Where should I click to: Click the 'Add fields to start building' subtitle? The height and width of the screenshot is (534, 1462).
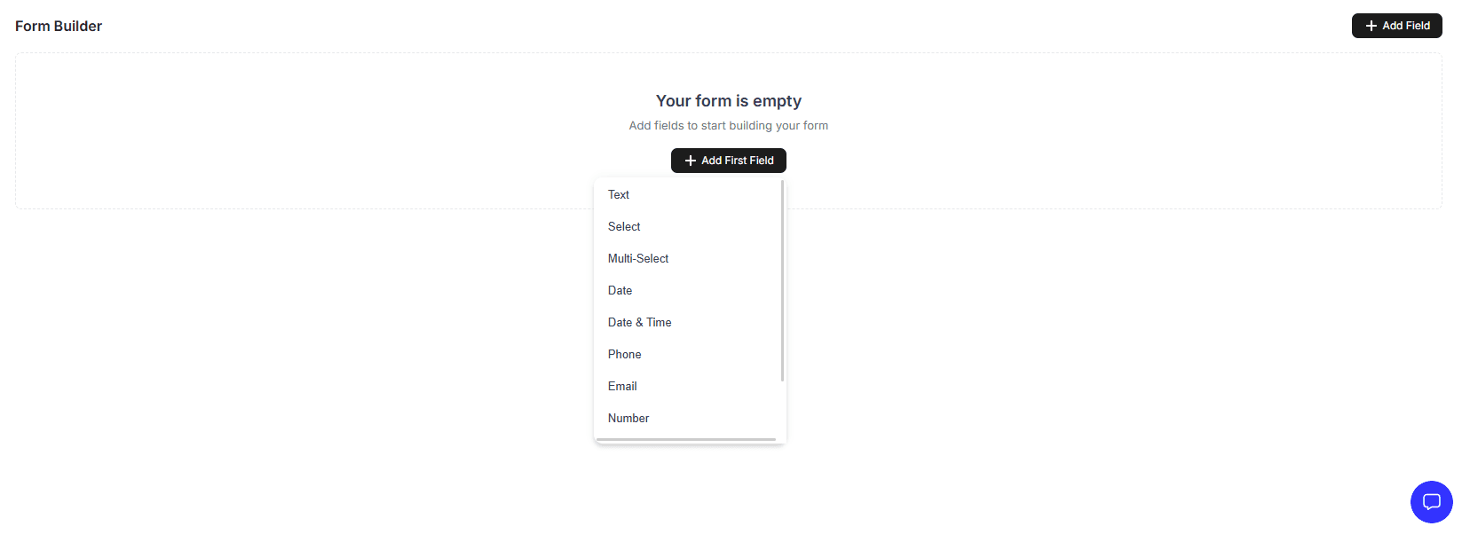click(x=728, y=125)
